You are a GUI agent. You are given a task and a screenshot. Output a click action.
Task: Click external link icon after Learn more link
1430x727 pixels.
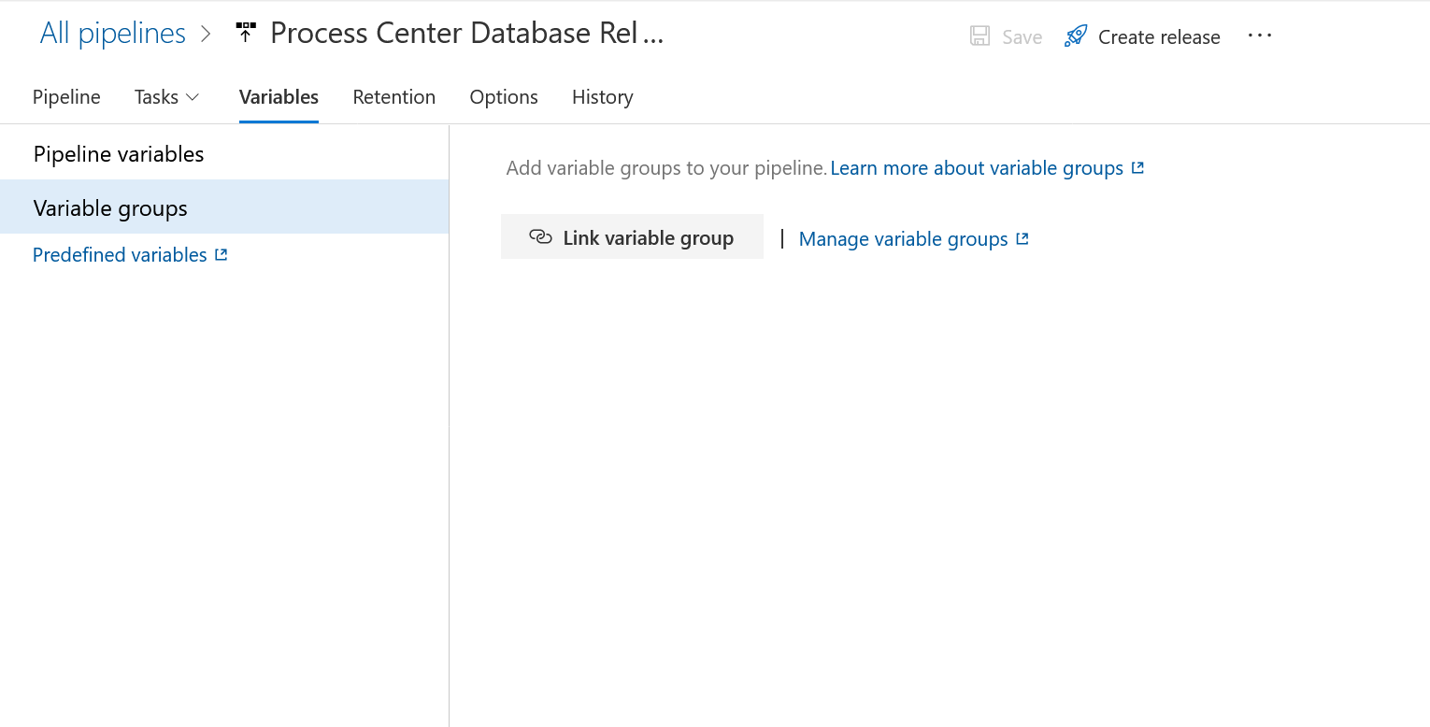1137,168
